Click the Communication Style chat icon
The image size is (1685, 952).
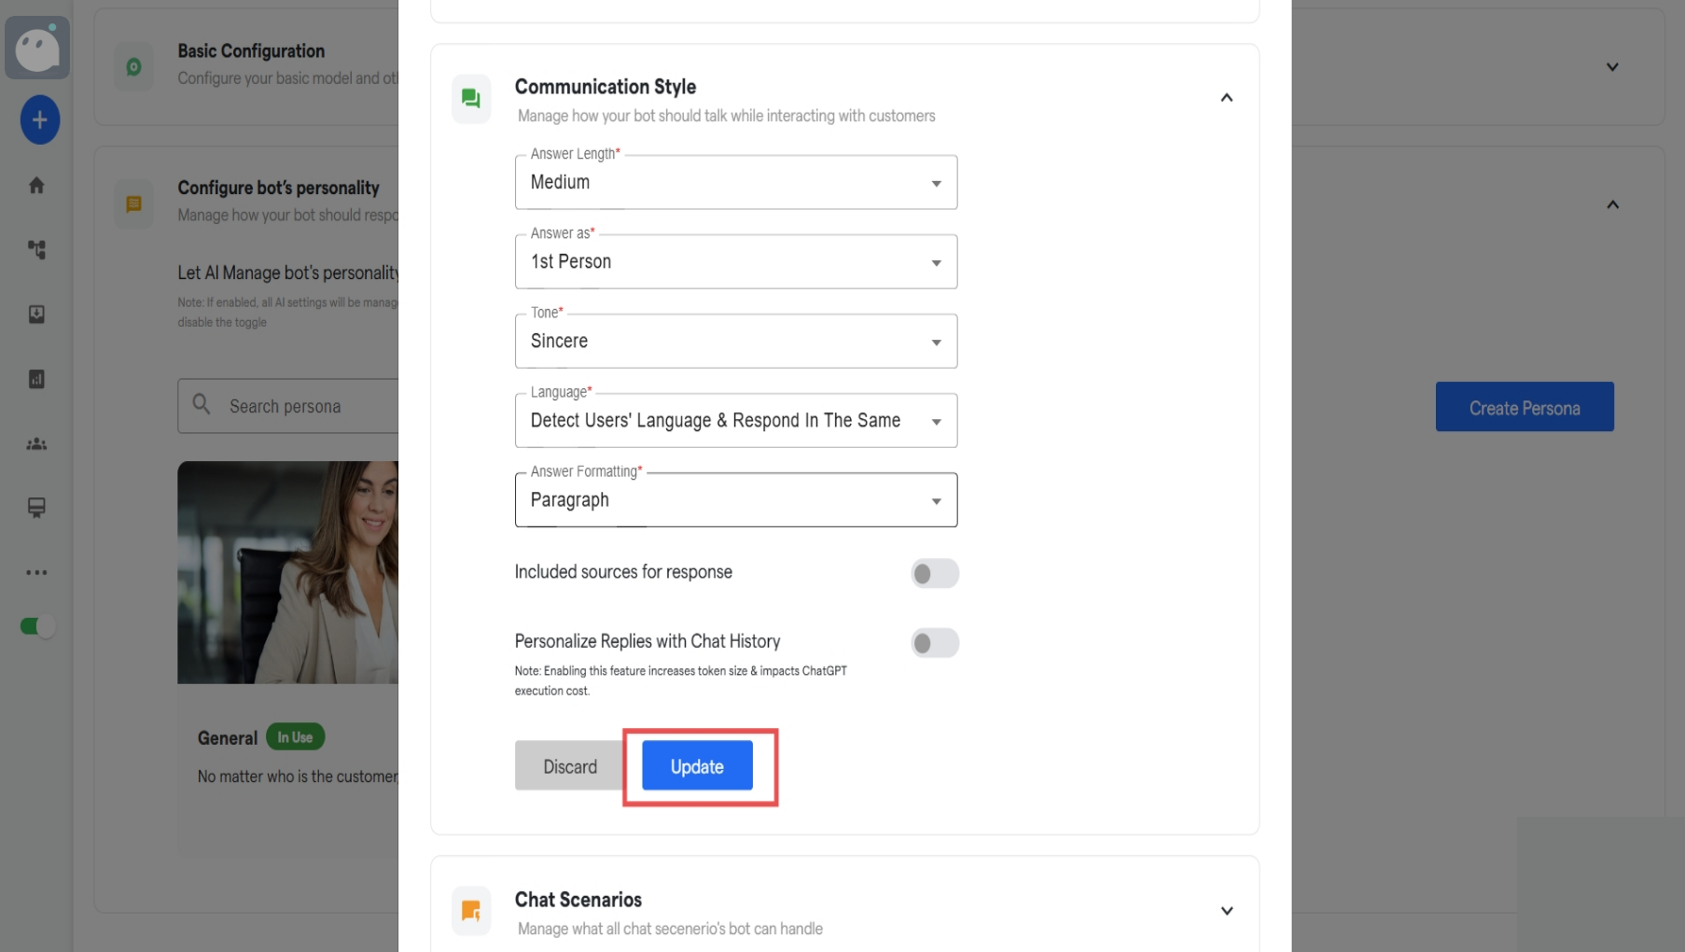(x=471, y=98)
